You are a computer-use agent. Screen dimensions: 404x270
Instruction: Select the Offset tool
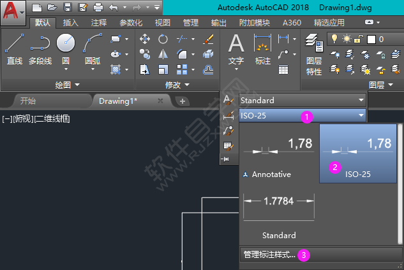[208, 69]
